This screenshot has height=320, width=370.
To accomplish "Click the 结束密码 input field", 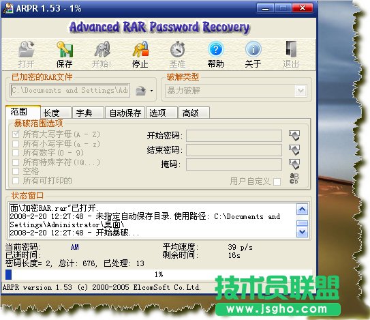I will click(x=234, y=150).
